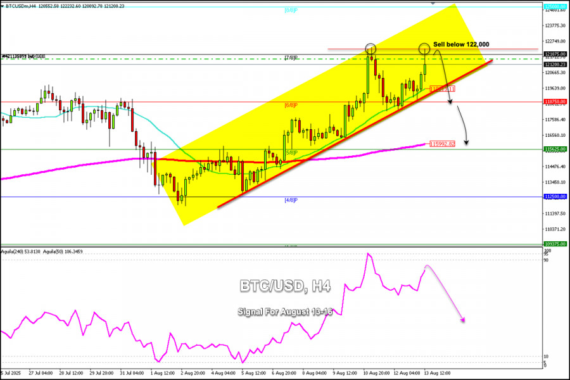Click the [4/8]P Murrey level label
Screen dimensions: 570x380
(291, 200)
